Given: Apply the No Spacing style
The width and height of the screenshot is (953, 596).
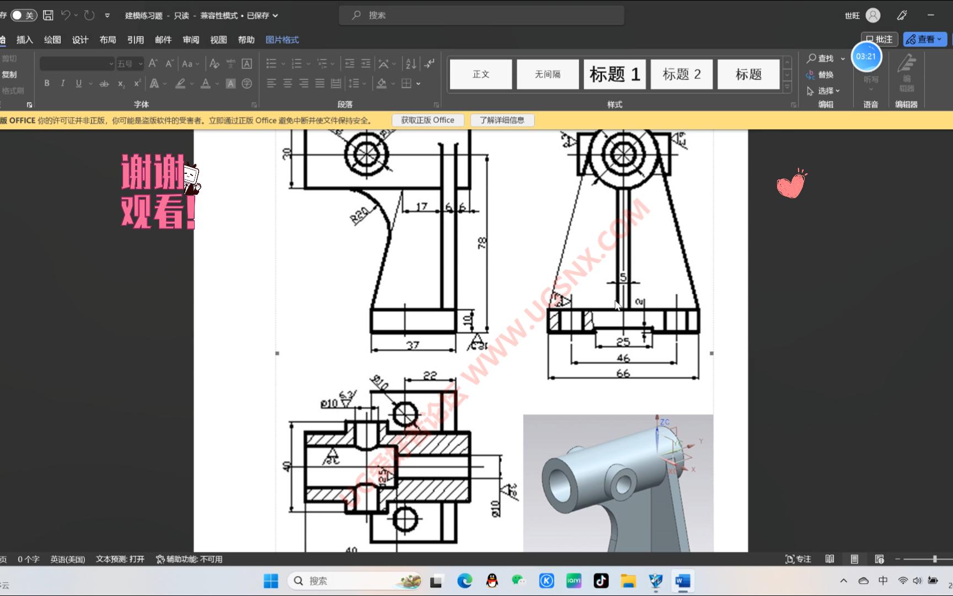Looking at the screenshot, I should tap(548, 74).
